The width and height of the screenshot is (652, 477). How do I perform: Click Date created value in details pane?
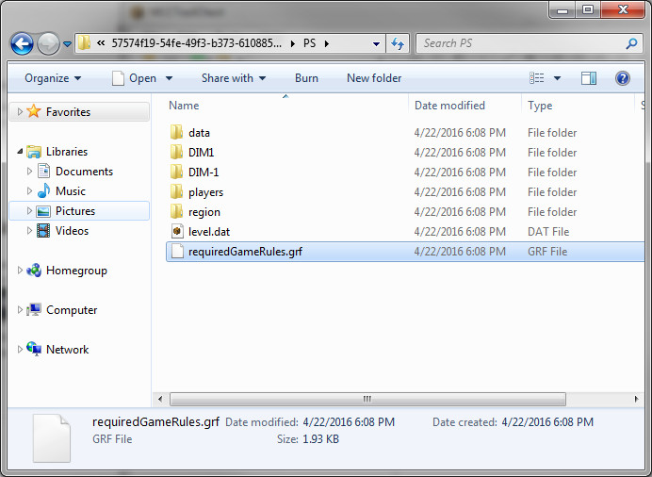pyautogui.click(x=547, y=422)
